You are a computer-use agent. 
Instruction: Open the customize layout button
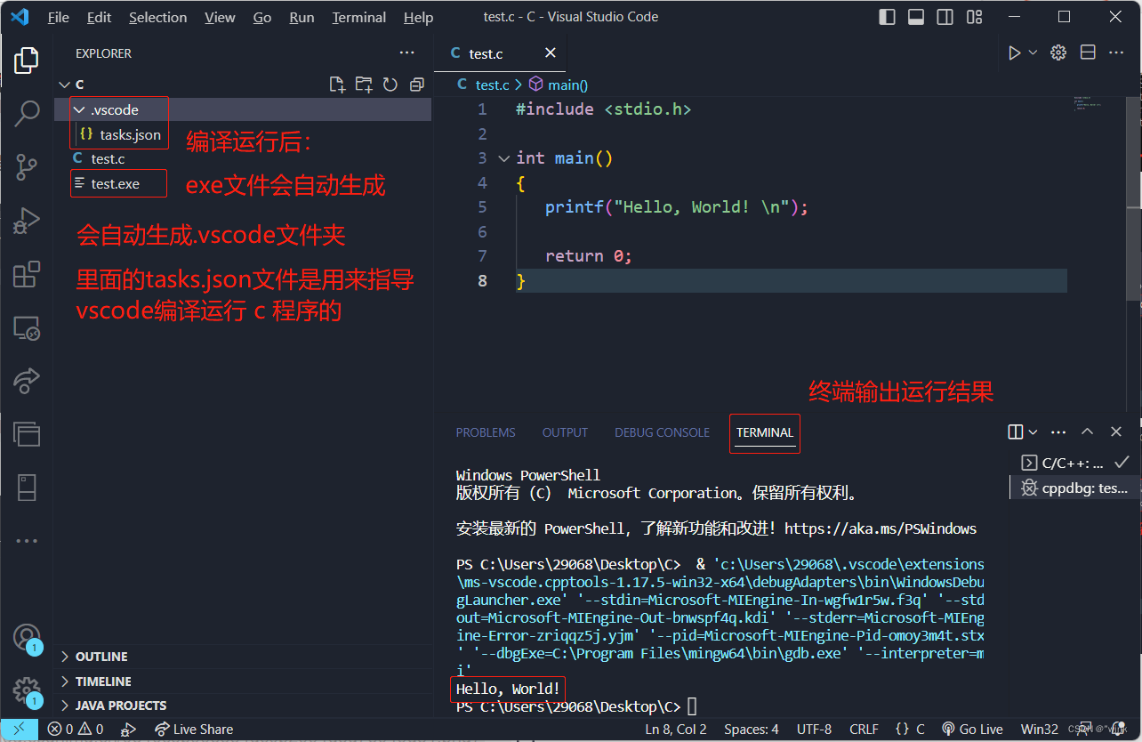(975, 17)
